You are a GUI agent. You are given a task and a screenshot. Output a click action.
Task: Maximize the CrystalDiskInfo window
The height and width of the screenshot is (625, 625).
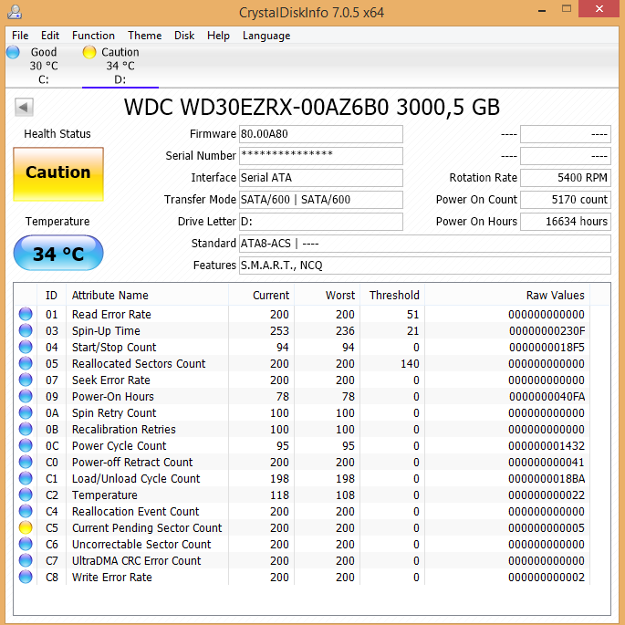(x=567, y=9)
